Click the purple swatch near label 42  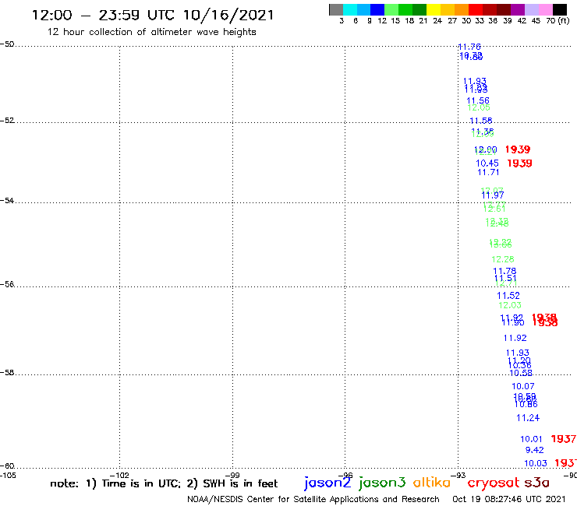(x=518, y=9)
